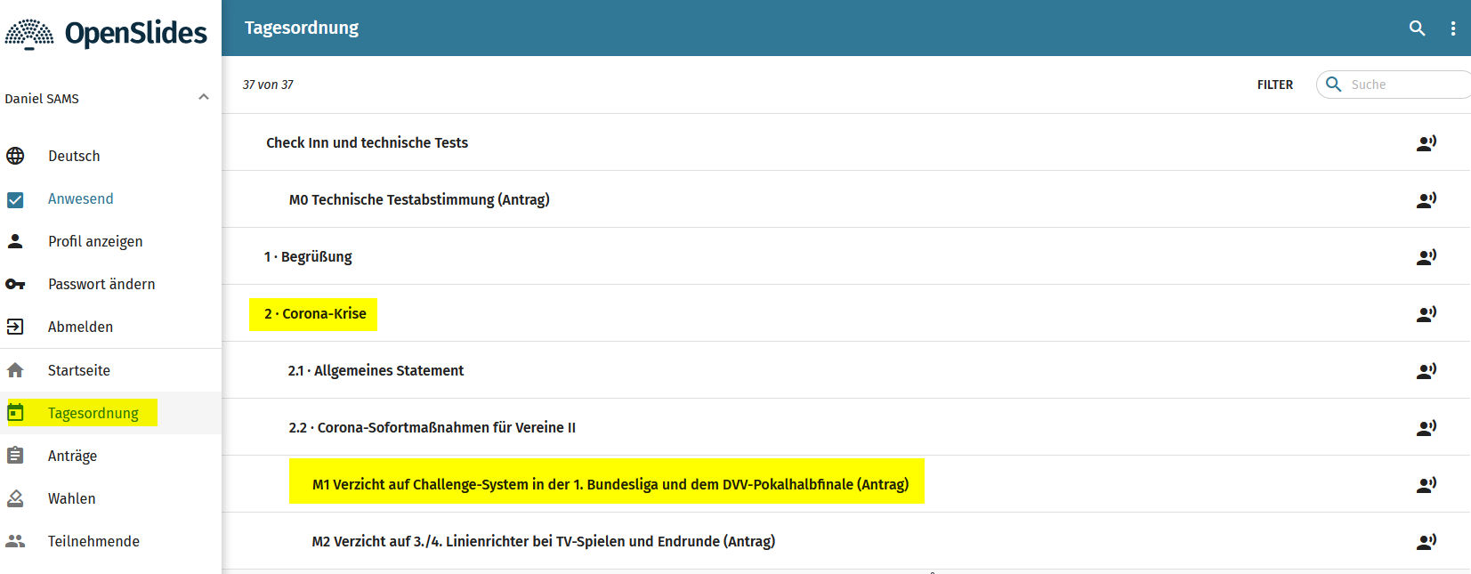Go to Anträge in sidebar

coord(72,456)
